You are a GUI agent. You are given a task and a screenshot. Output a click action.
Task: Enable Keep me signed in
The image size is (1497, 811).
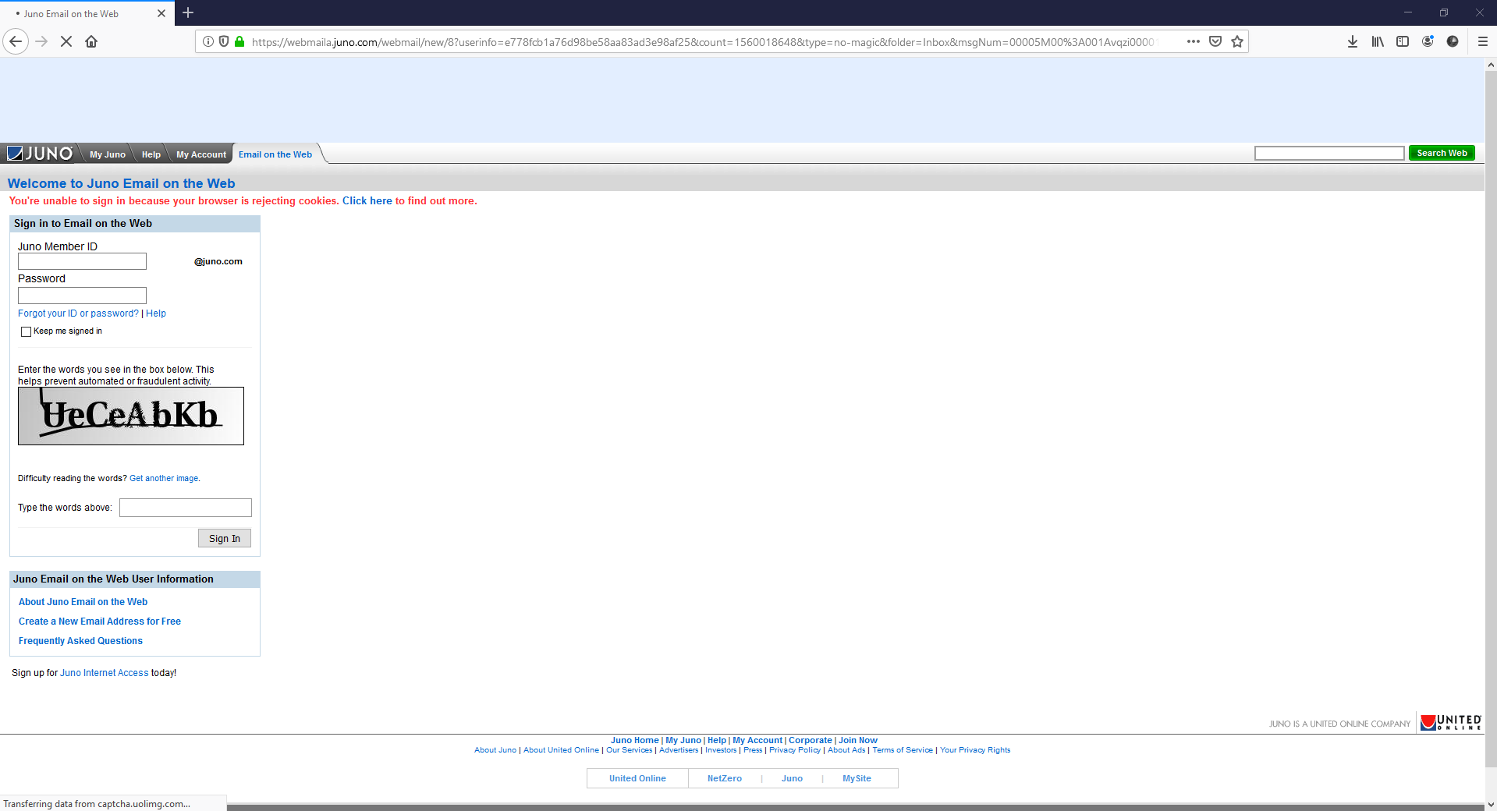26,331
